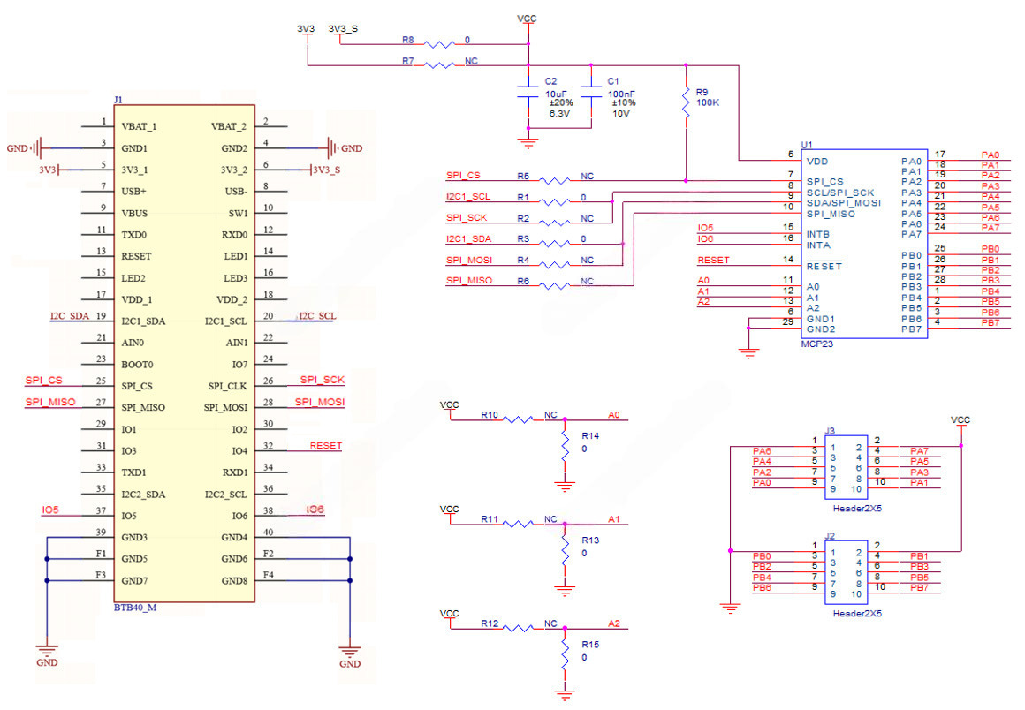Click the R8 zero-ohm resistor symbol
The image size is (1025, 710).
[x=439, y=42]
